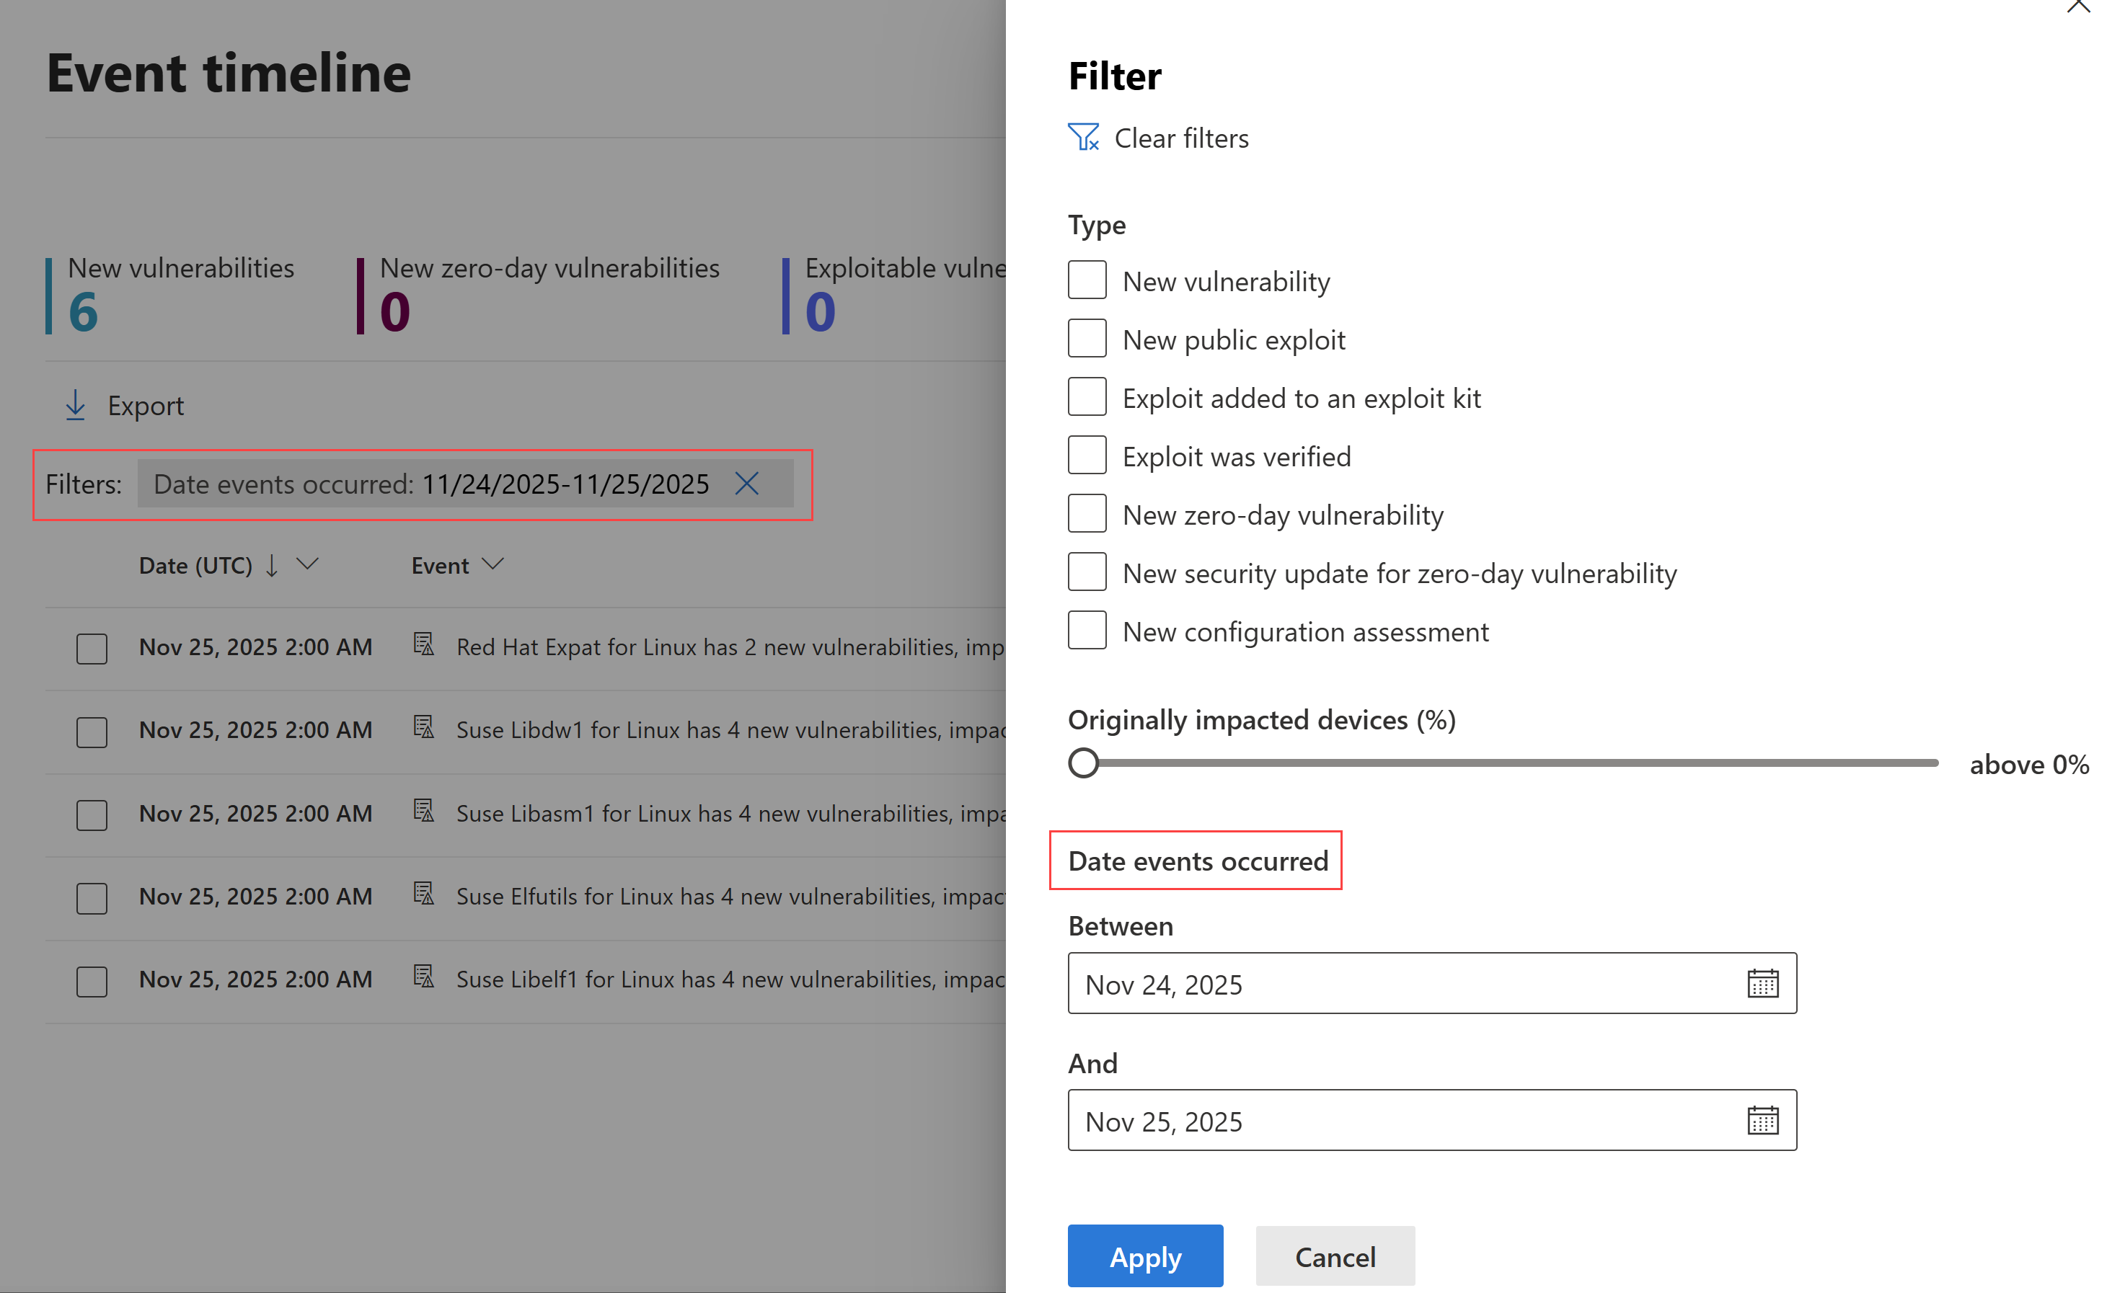Click the Clear filters funnel icon
The image size is (2107, 1293).
(x=1083, y=138)
